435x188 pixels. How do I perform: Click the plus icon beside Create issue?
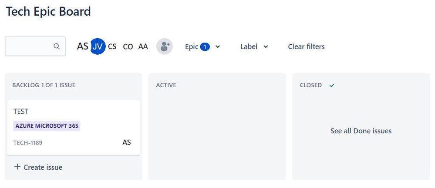17,167
